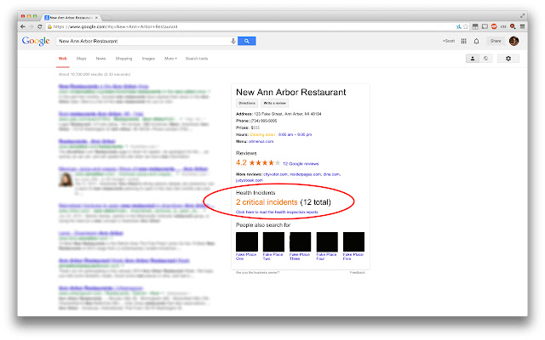Open the Fake Place Two thumbnail
Image resolution: width=545 pixels, height=340 pixels.
click(273, 241)
